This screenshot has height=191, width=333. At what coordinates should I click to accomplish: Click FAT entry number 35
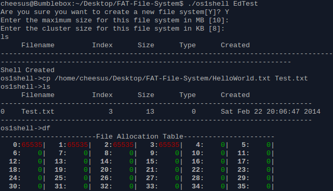242,186
